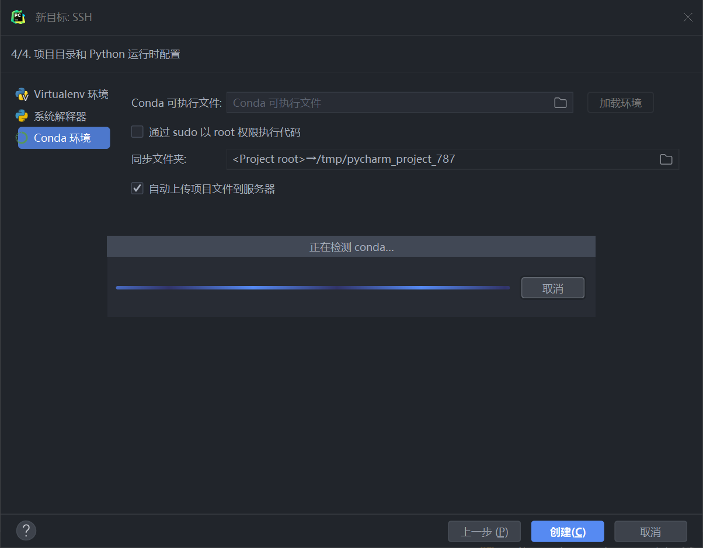The image size is (703, 548).
Task: Click the 同步文件夹: label
Action: pos(159,159)
